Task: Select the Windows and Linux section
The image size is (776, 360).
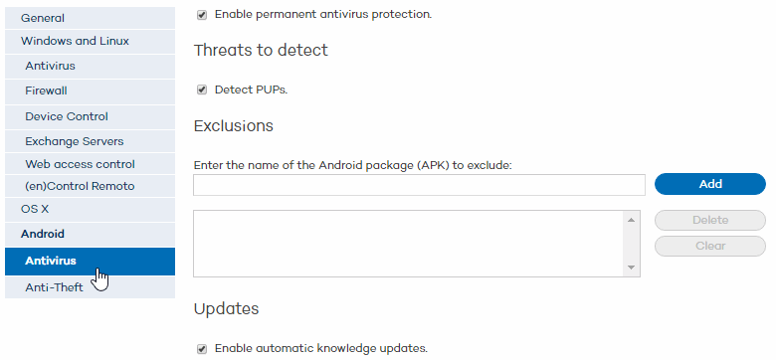Action: (x=91, y=41)
